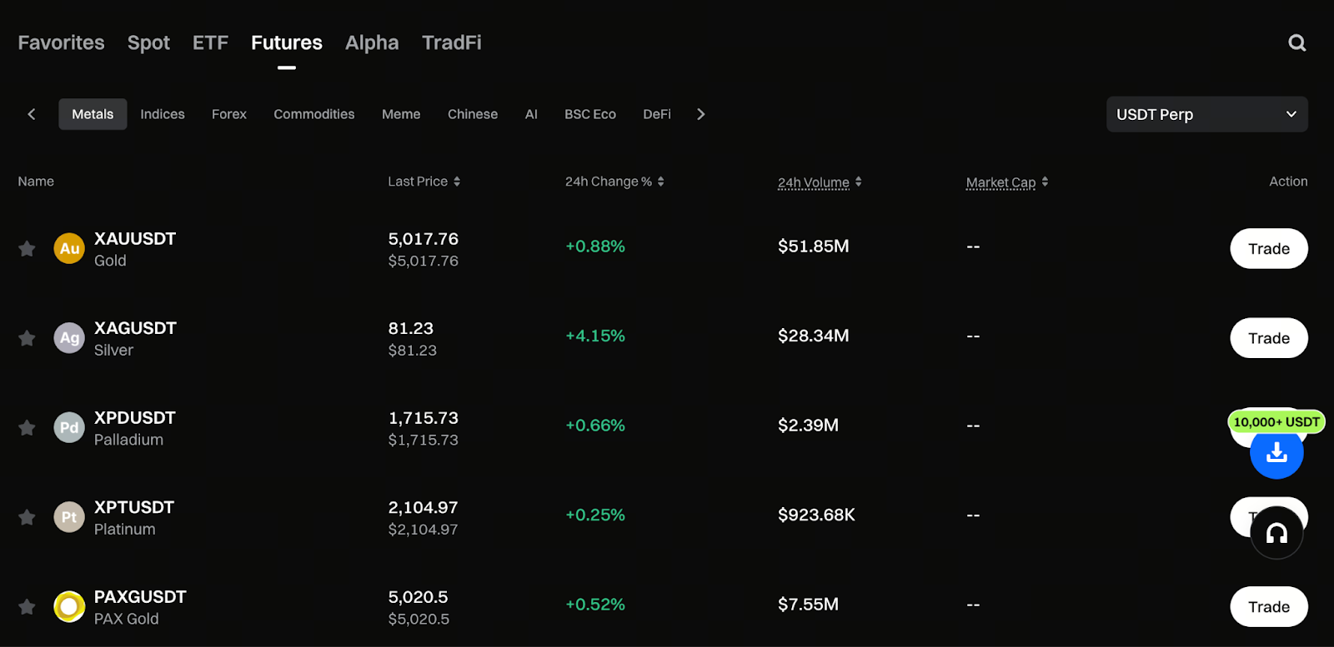Switch to the Spot tab

pyautogui.click(x=148, y=42)
